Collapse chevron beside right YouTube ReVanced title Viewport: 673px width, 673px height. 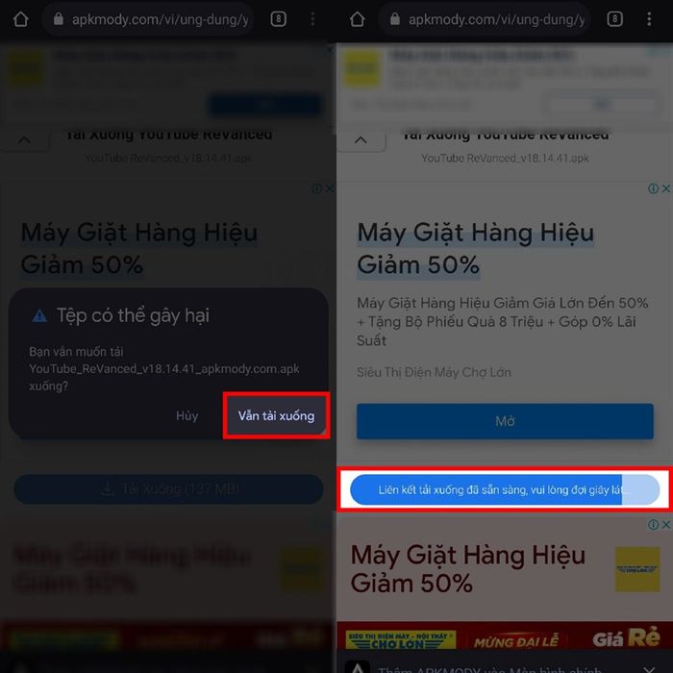click(x=361, y=140)
